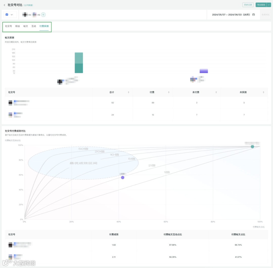Add another account with the plus icon
Screen dimensions: 273x268
pyautogui.click(x=43, y=15)
